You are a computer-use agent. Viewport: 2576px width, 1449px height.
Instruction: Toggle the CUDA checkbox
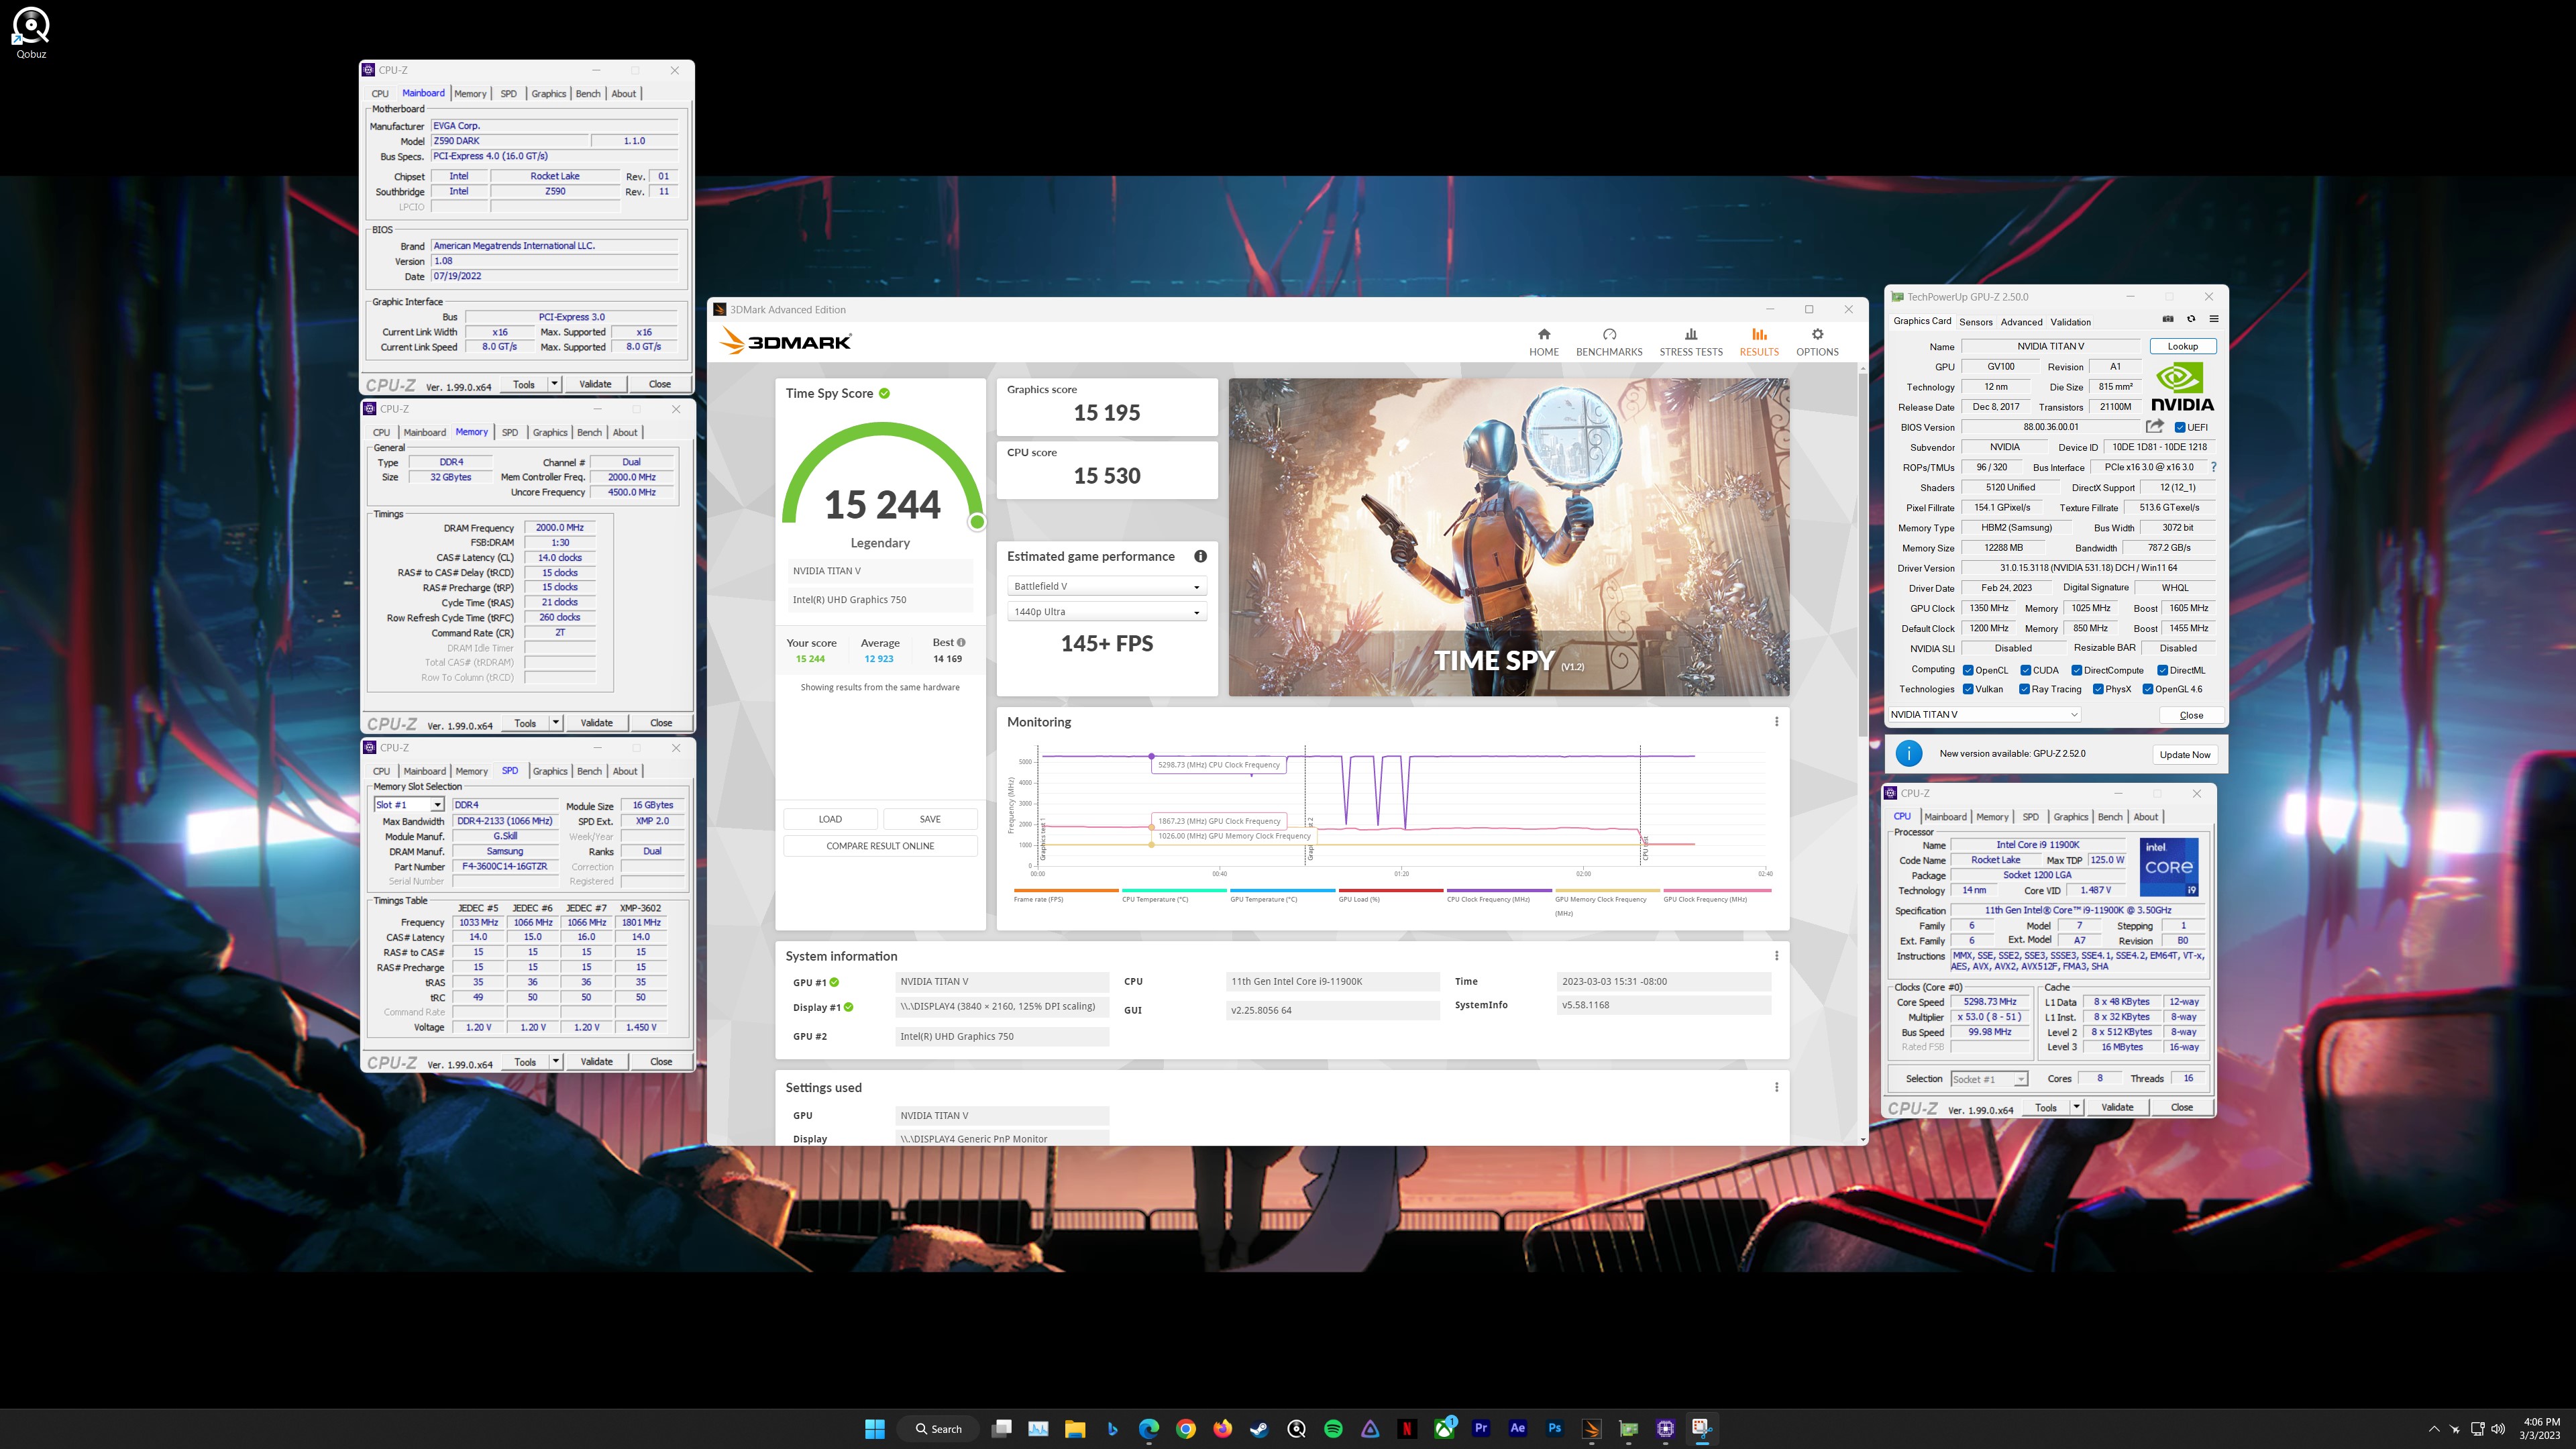tap(2025, 670)
